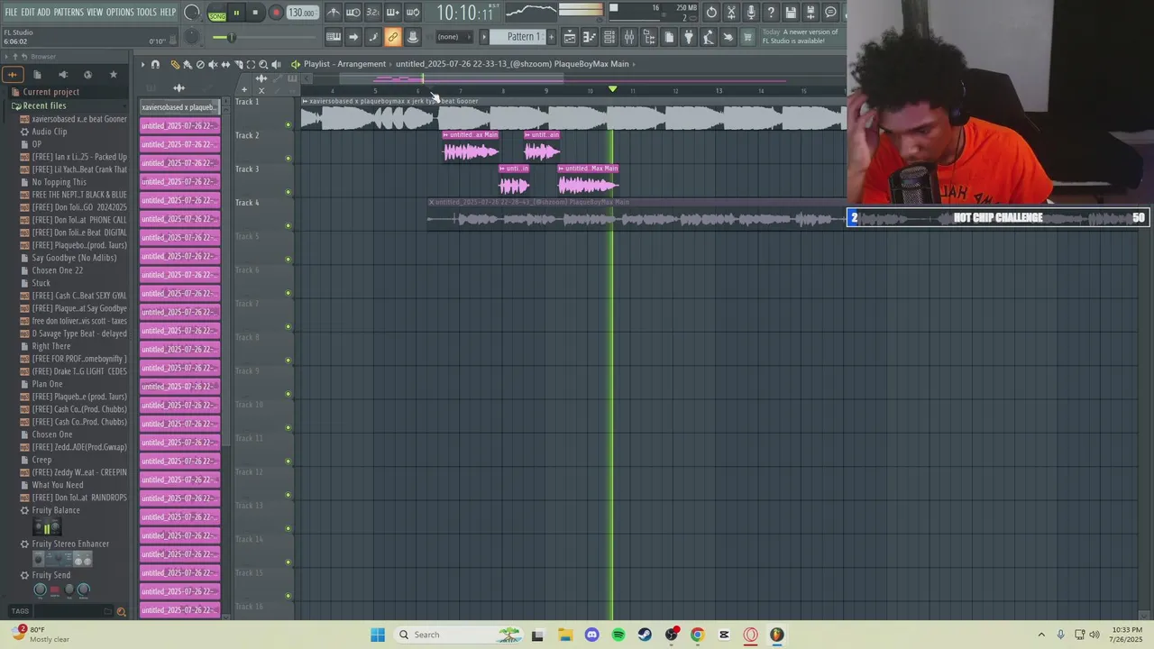
Task: Open the channel rack view
Action: pos(609,37)
